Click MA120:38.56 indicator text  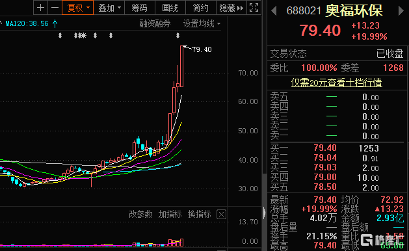[x=27, y=24]
